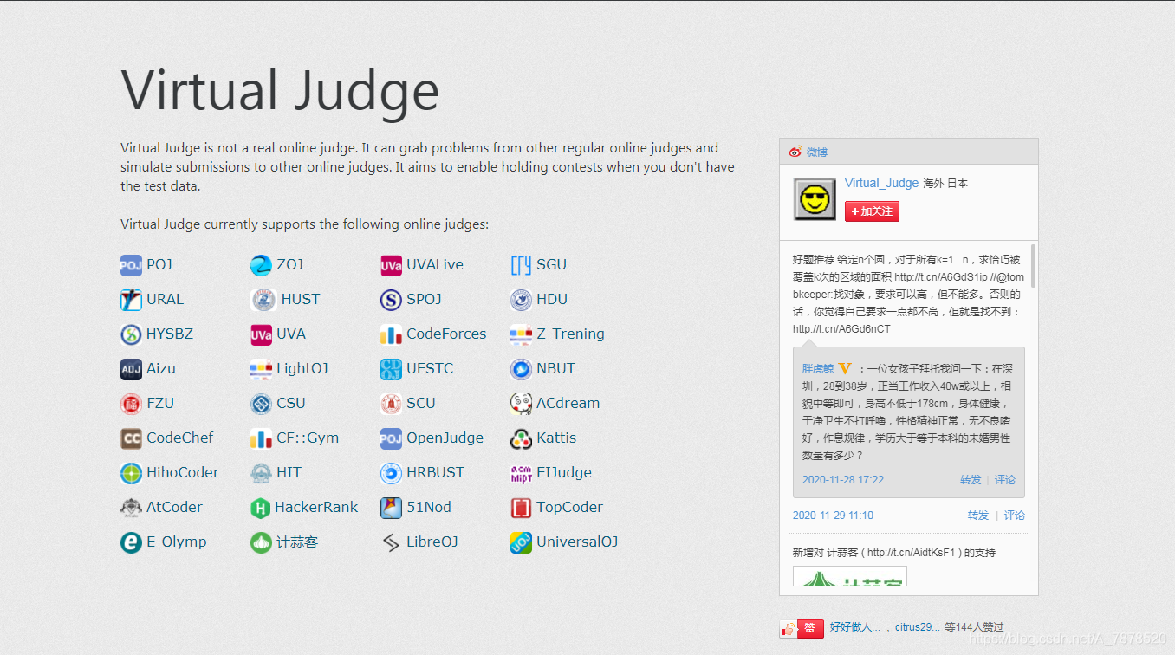Click the CodeForces bar-chart icon

(x=391, y=334)
